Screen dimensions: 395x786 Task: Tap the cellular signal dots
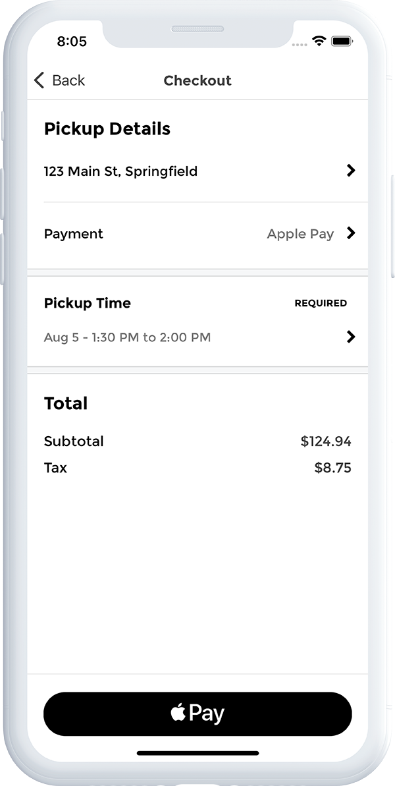point(300,44)
